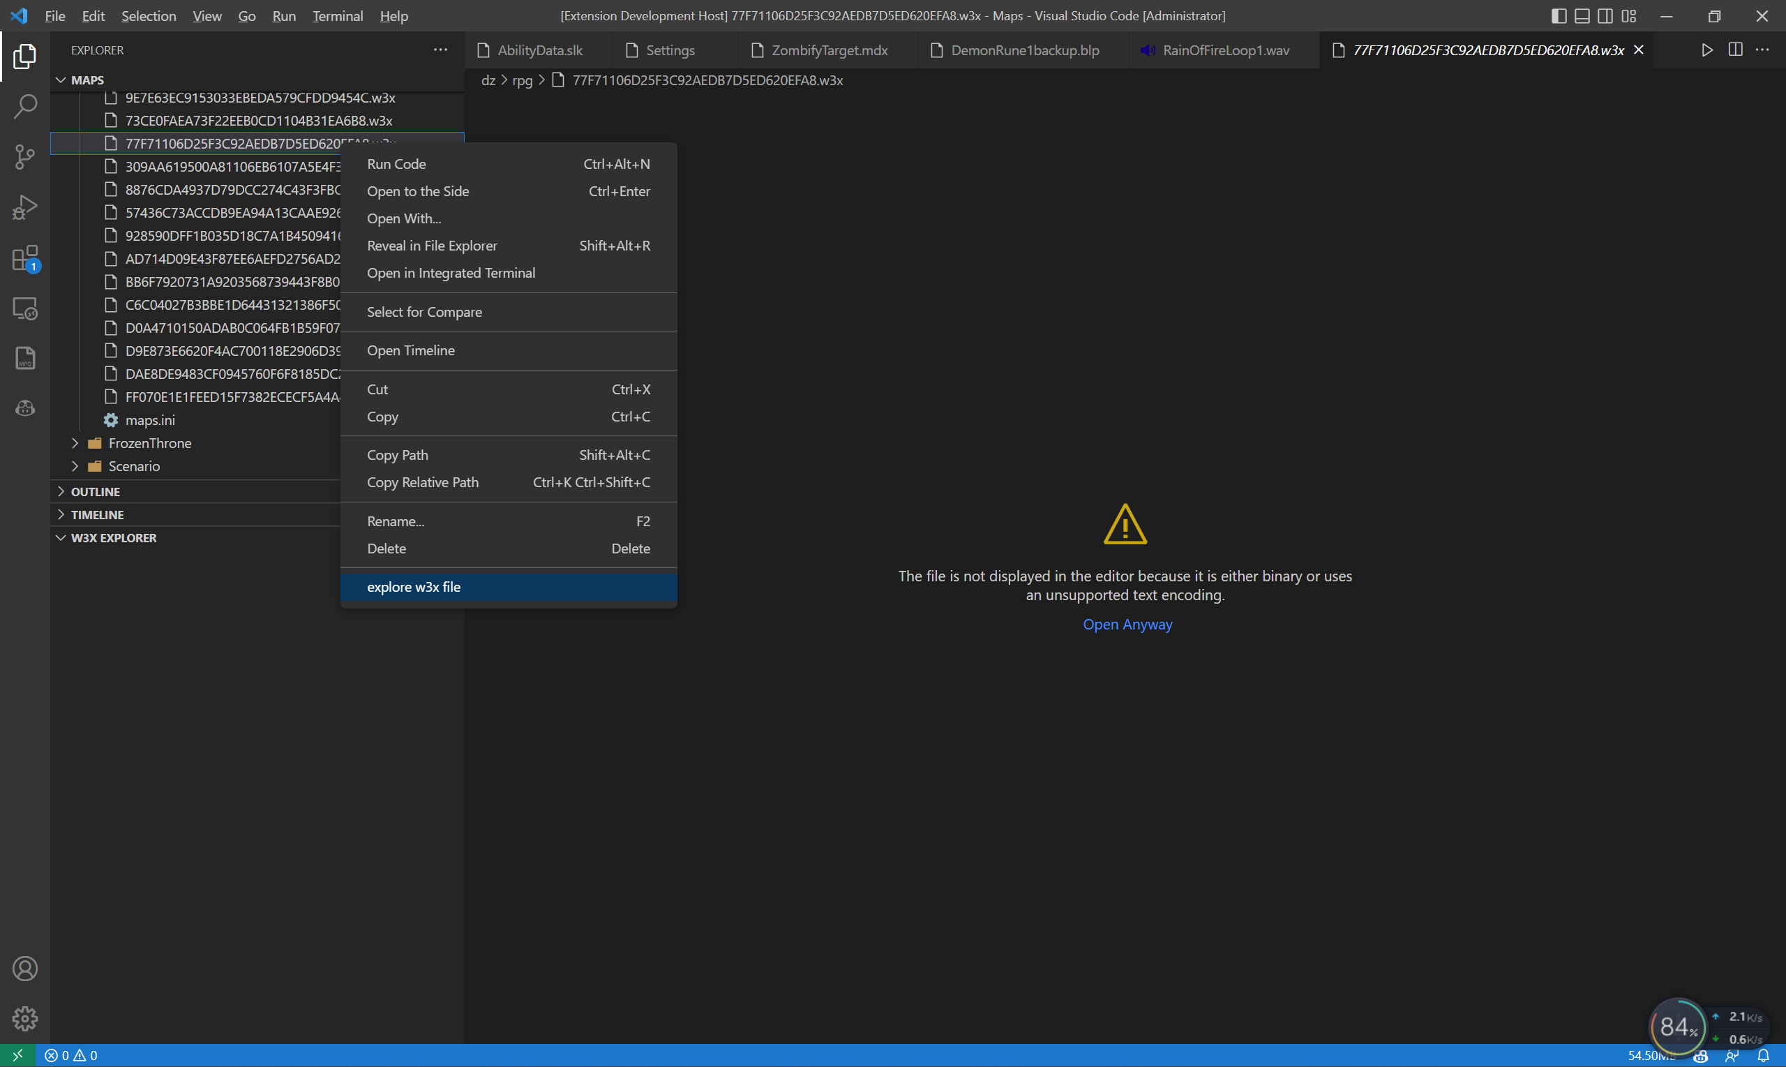Open Run and Debug view icon
Viewport: 1786px width, 1067px height.
point(24,207)
